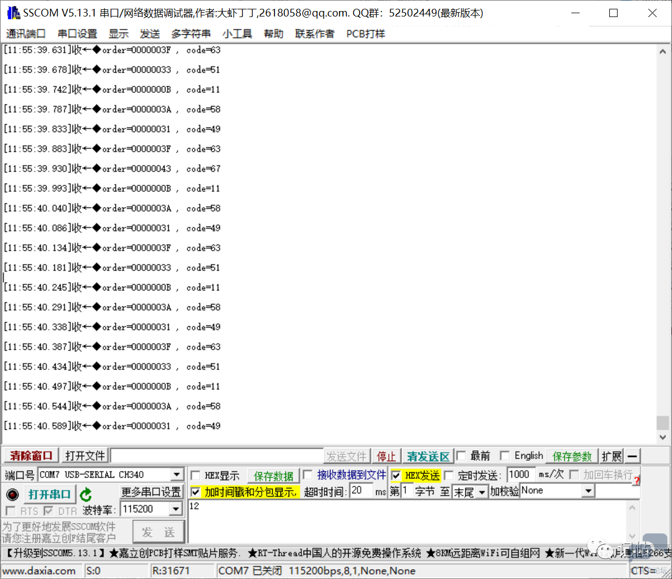Open the COM7 port dropdown

[177, 475]
